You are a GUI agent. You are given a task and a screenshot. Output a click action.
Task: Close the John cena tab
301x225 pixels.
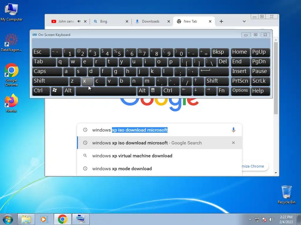coord(85,21)
